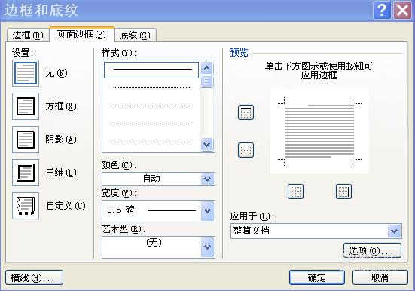This screenshot has height=291, width=415.
Task: Toggle the bottom border button in preview
Action: click(246, 150)
